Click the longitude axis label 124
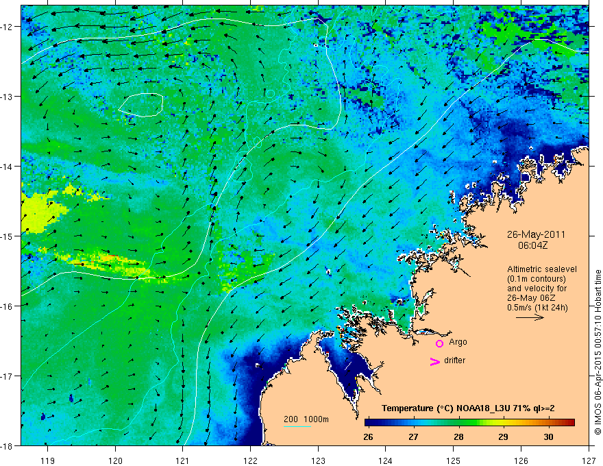The width and height of the screenshot is (603, 466). pos(386,461)
